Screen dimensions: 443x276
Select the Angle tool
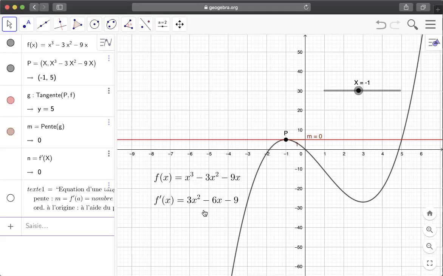click(129, 25)
